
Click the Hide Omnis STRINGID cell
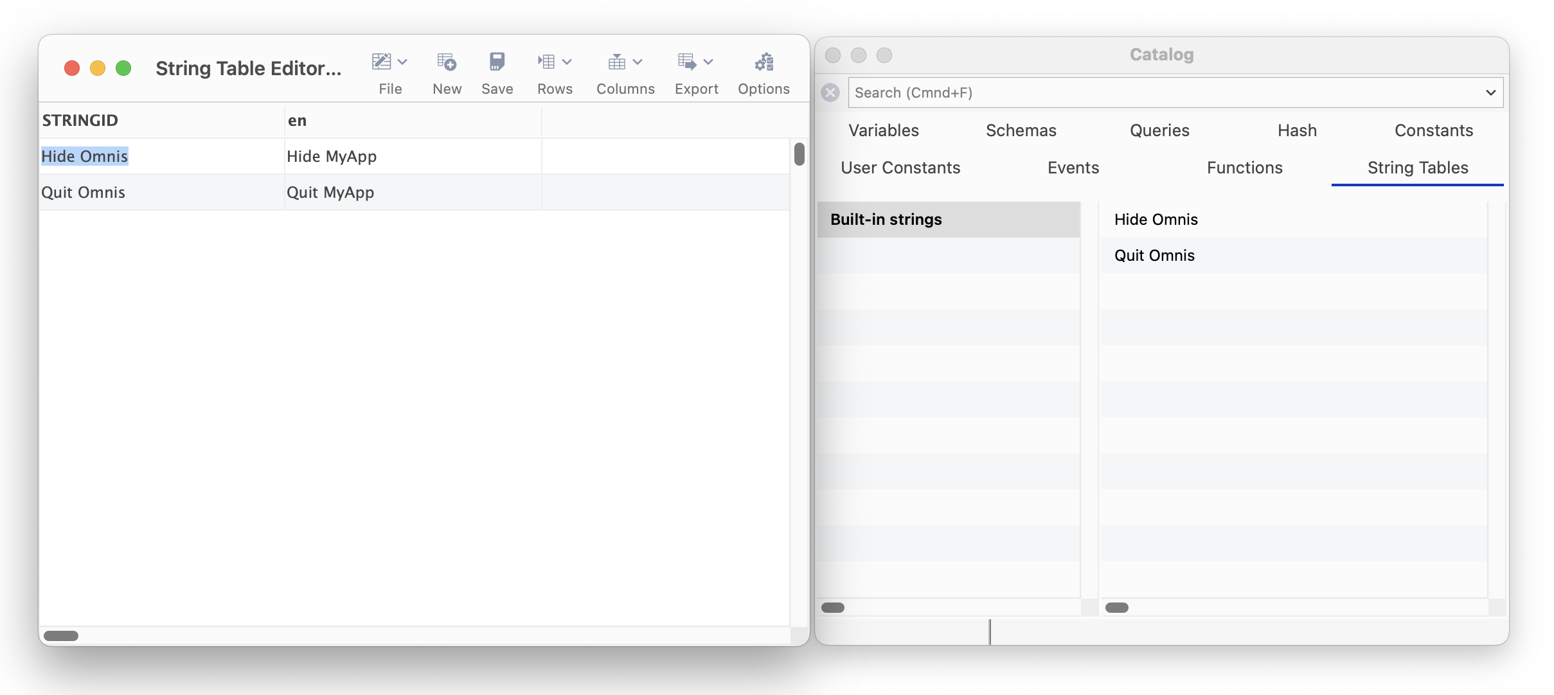(x=161, y=156)
